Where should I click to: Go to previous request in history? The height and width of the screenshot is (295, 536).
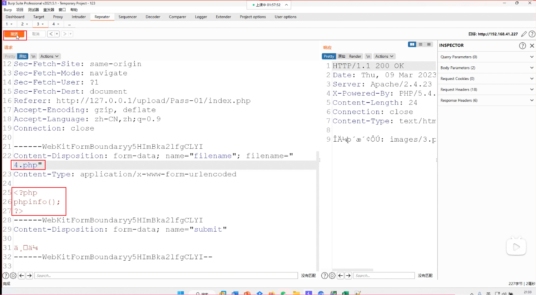tap(51, 34)
